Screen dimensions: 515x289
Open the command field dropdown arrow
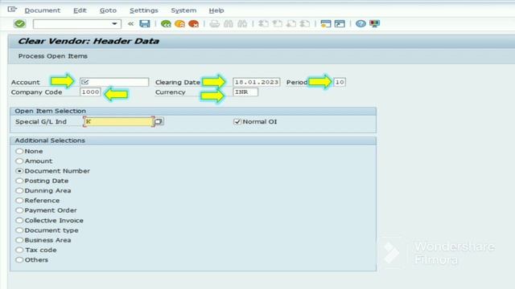114,24
